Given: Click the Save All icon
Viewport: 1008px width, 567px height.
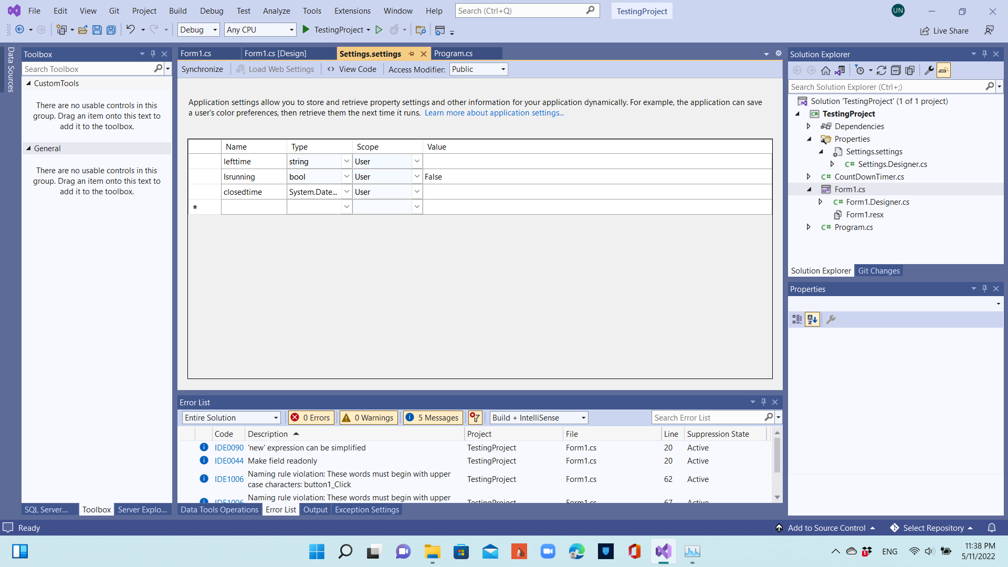Looking at the screenshot, I should click(x=111, y=30).
